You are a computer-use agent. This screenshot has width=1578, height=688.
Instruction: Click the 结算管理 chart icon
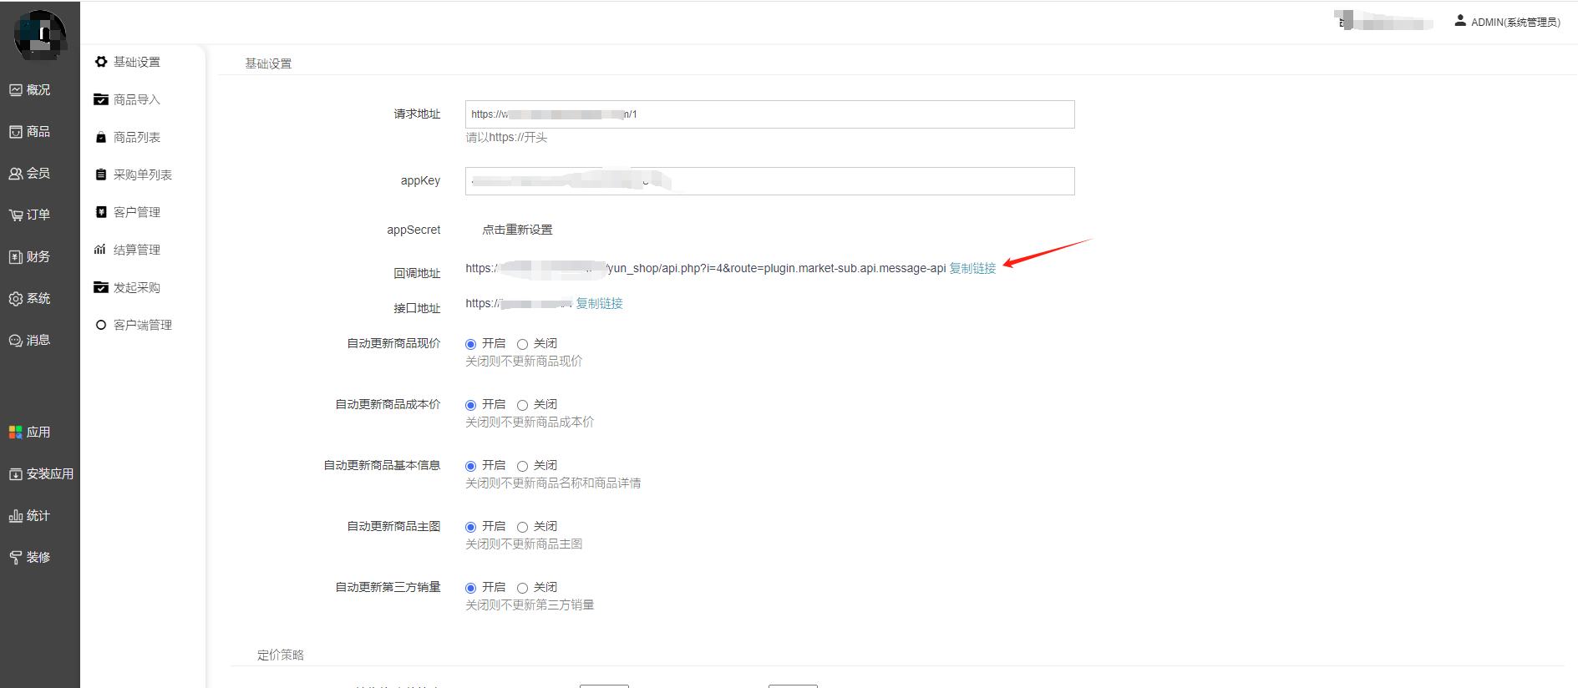coord(100,250)
